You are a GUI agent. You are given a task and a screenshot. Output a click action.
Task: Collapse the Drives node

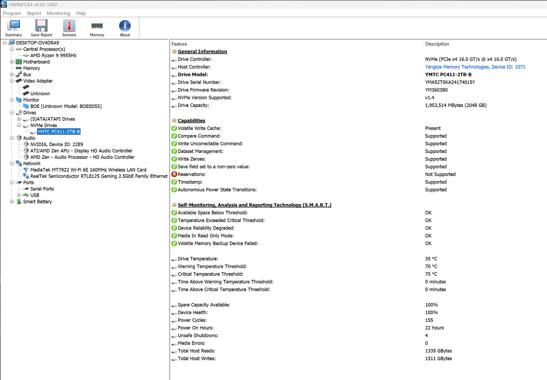pyautogui.click(x=12, y=112)
